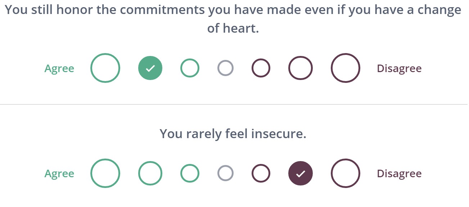The height and width of the screenshot is (207, 469).
Task: Choose largest Disagree circle for commitments statement
Action: pyautogui.click(x=346, y=68)
